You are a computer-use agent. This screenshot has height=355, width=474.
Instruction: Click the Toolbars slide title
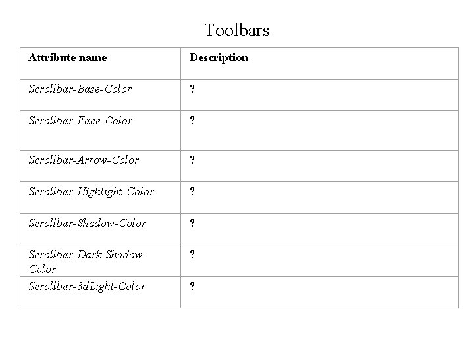(x=237, y=30)
